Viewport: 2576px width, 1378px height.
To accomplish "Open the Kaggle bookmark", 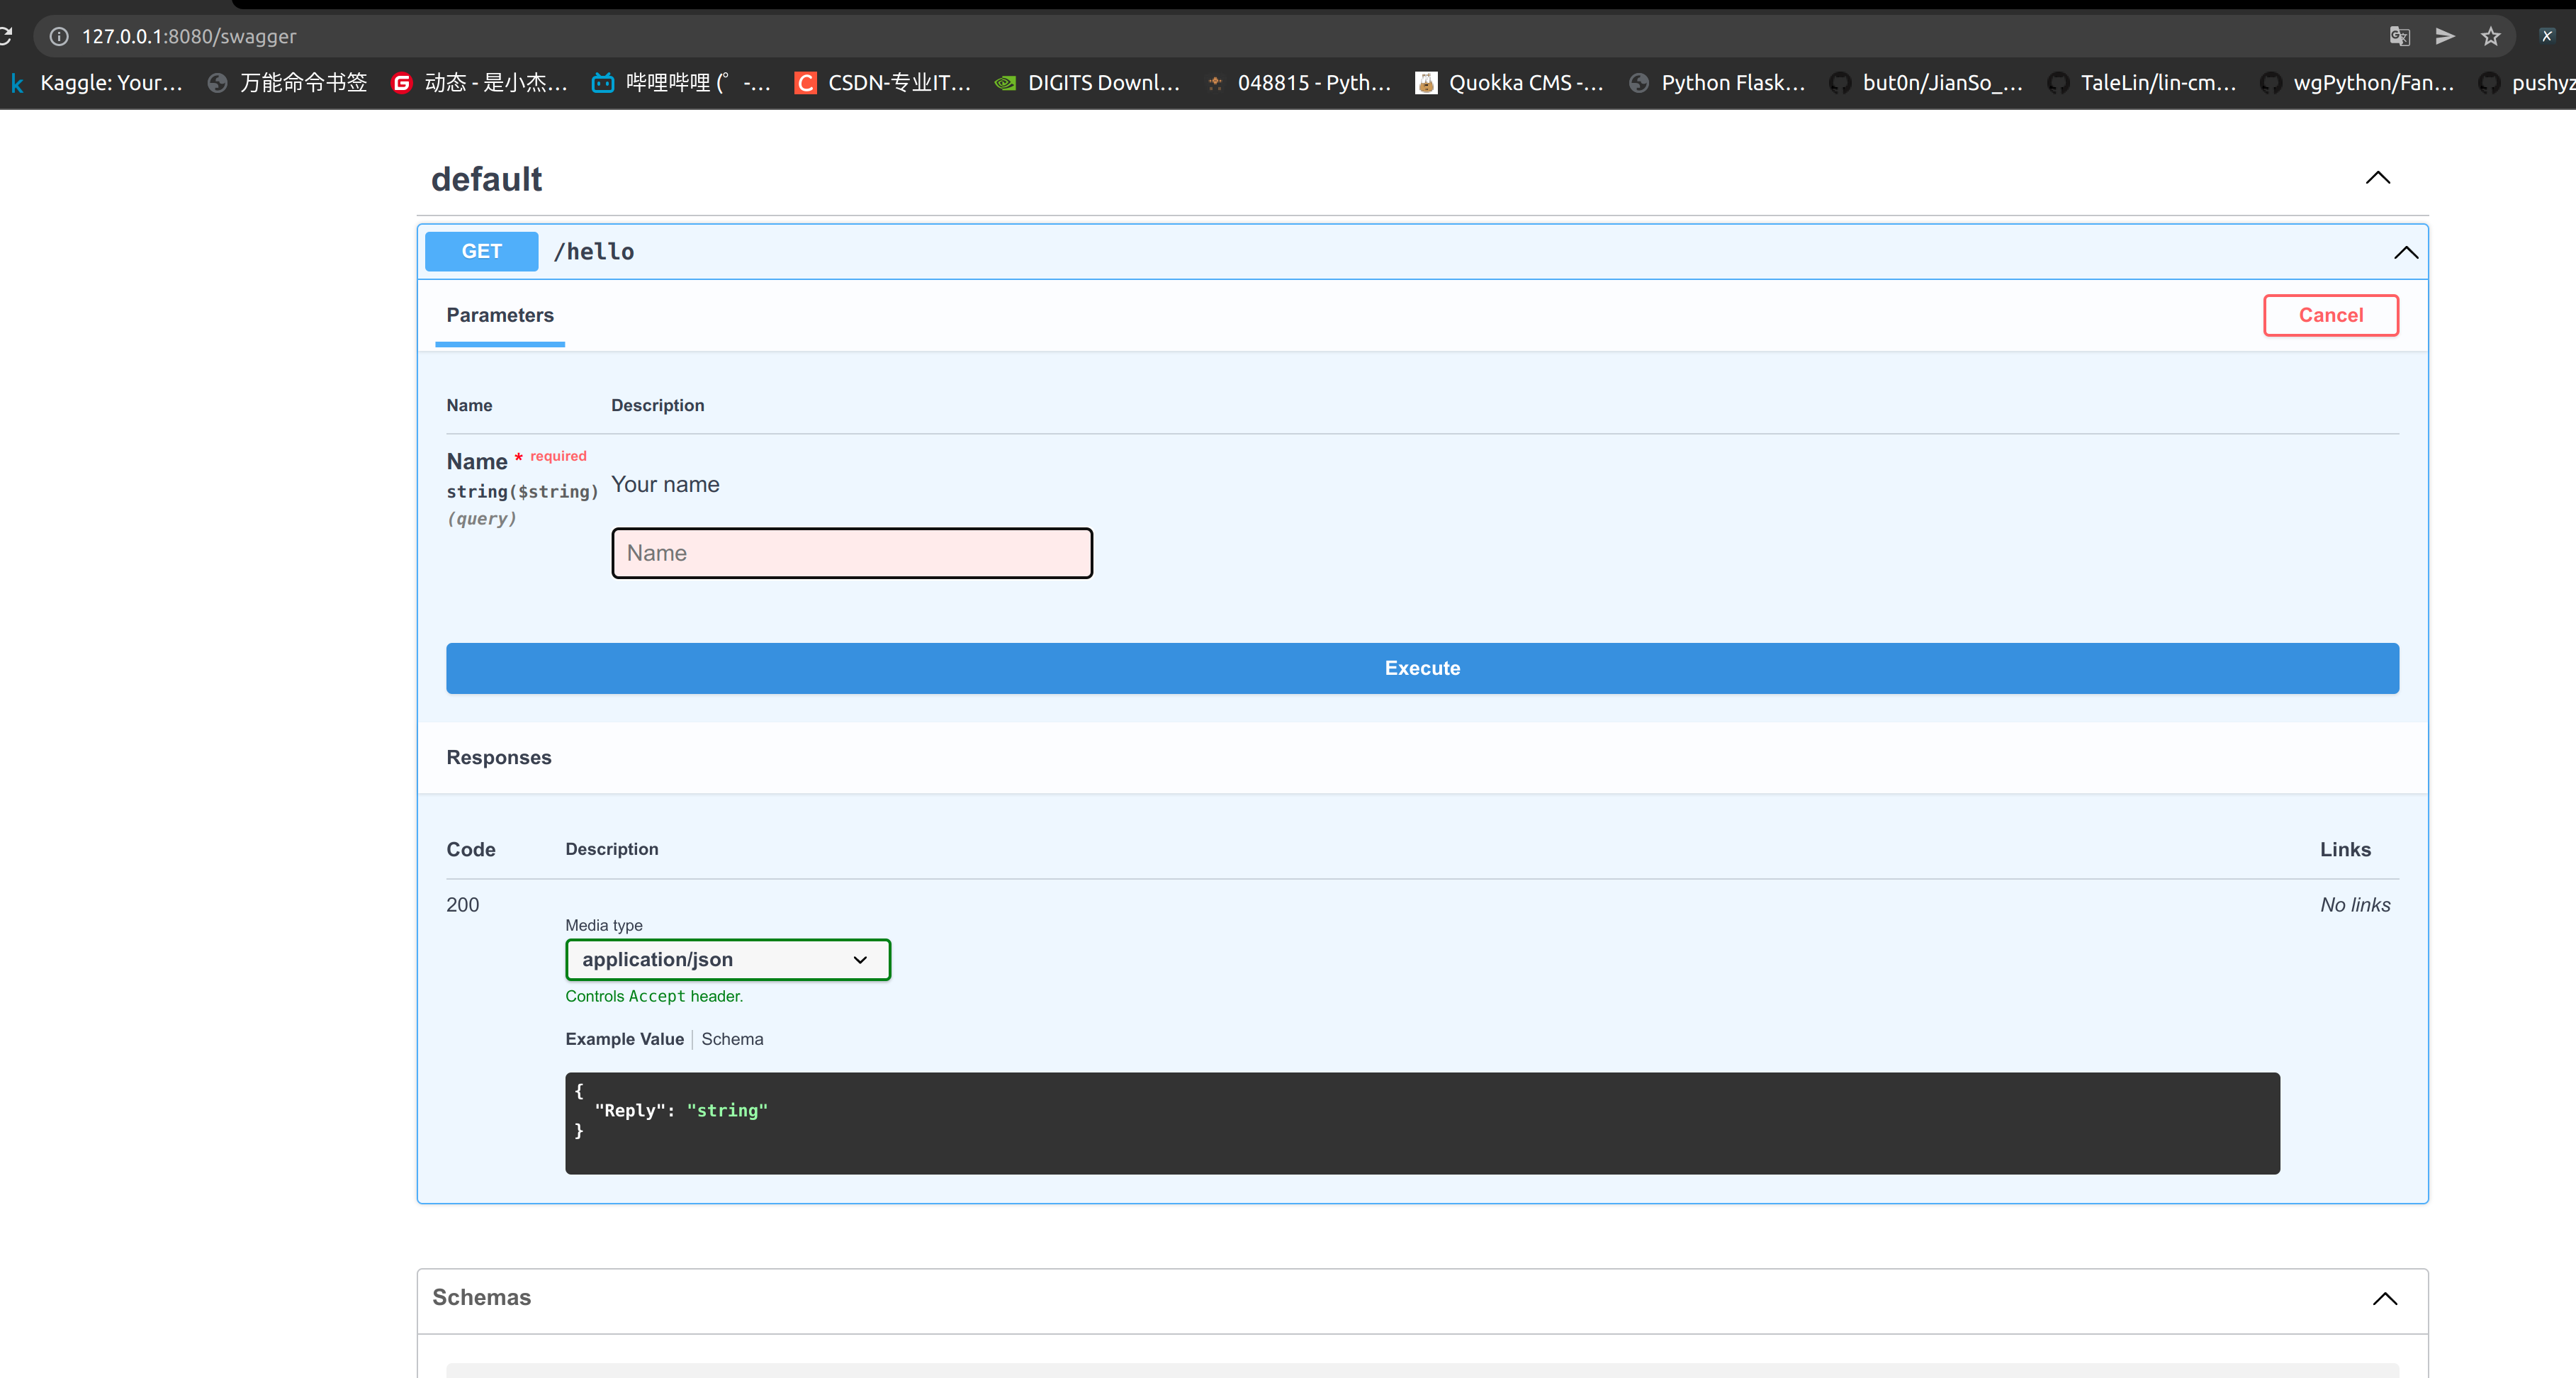I will tap(96, 83).
